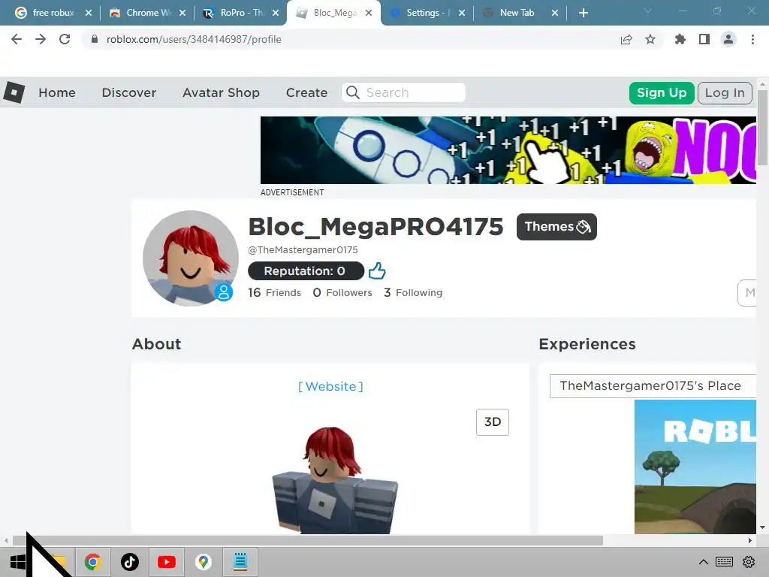Open the notepad app on taskbar

(x=240, y=562)
